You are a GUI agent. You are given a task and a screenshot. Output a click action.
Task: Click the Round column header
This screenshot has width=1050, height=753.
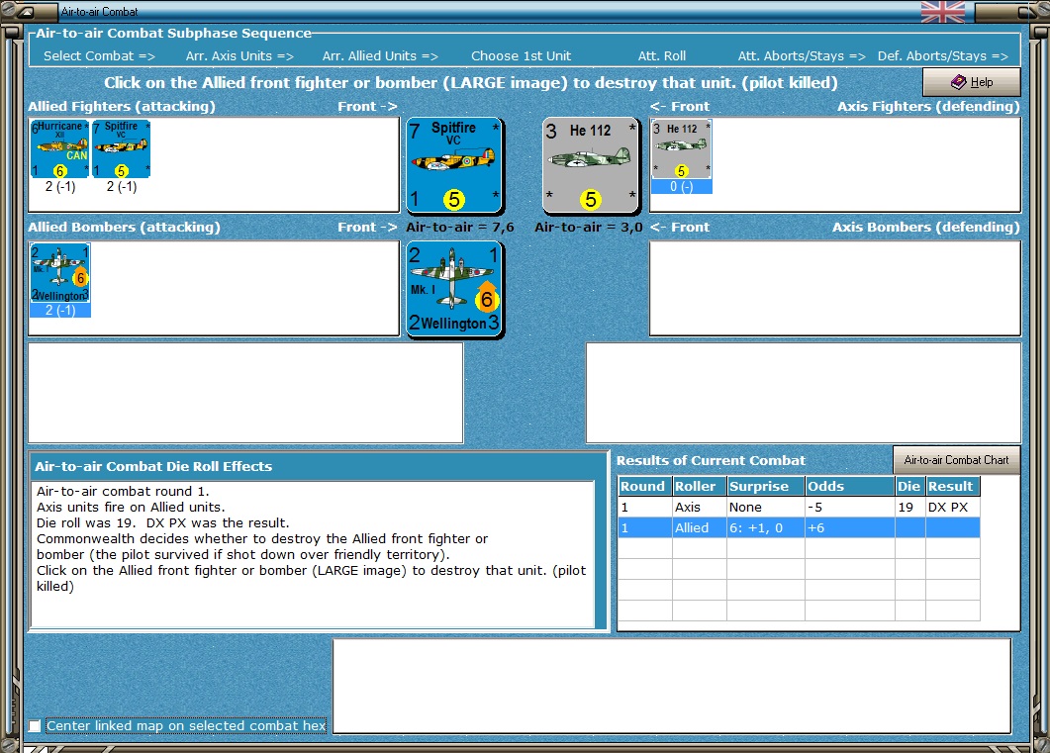click(x=645, y=486)
